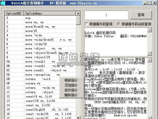Choose 修改指令 from context menu
Image resolution: width=158 pixels, height=119 pixels.
71,90
